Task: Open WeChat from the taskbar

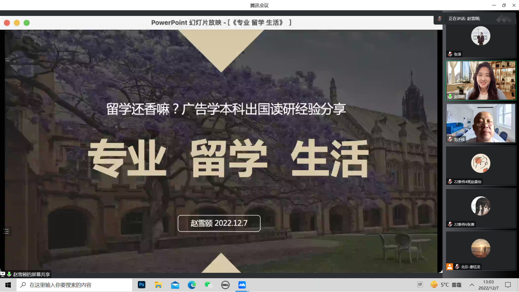Action: pos(208,285)
